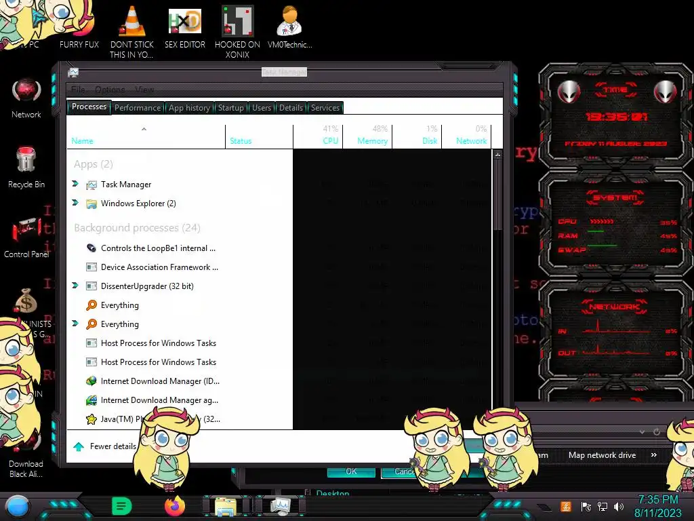The height and width of the screenshot is (521, 694).
Task: Click the Windows Explorer process icon
Action: click(91, 204)
